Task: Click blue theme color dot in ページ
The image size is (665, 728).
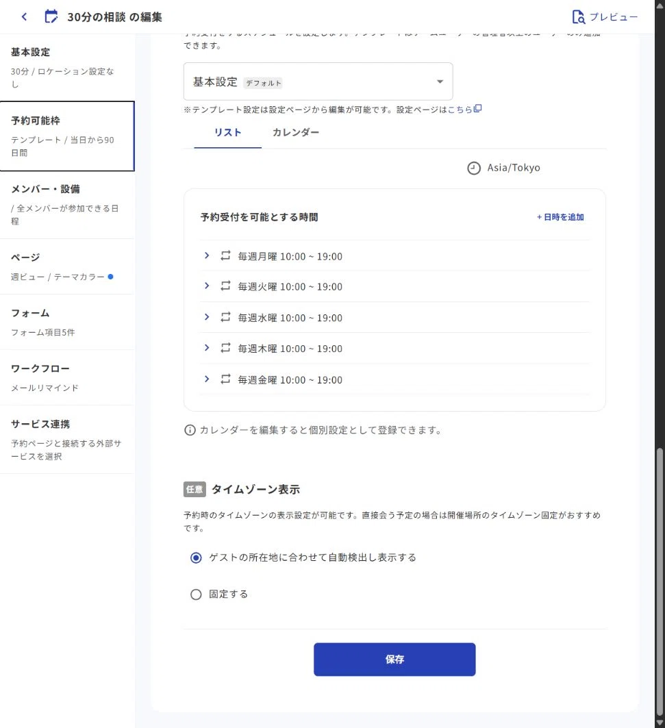Action: click(110, 277)
